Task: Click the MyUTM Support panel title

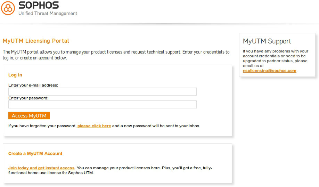Action: point(267,41)
